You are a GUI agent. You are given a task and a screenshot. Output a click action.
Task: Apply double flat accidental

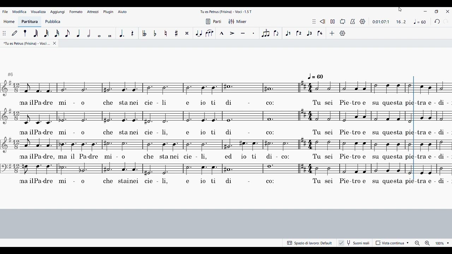[144, 33]
